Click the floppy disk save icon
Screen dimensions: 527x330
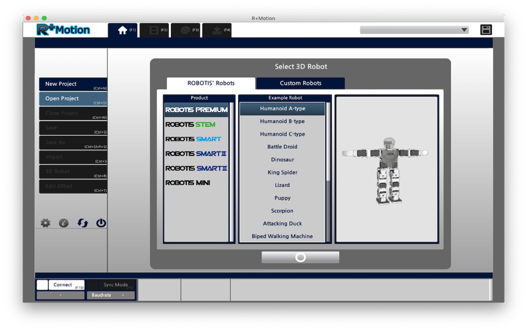click(486, 29)
